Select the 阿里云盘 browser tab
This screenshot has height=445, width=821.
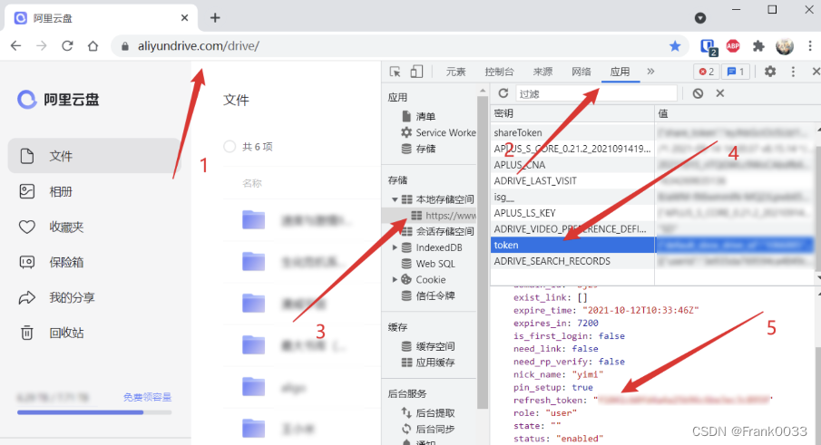pos(101,18)
